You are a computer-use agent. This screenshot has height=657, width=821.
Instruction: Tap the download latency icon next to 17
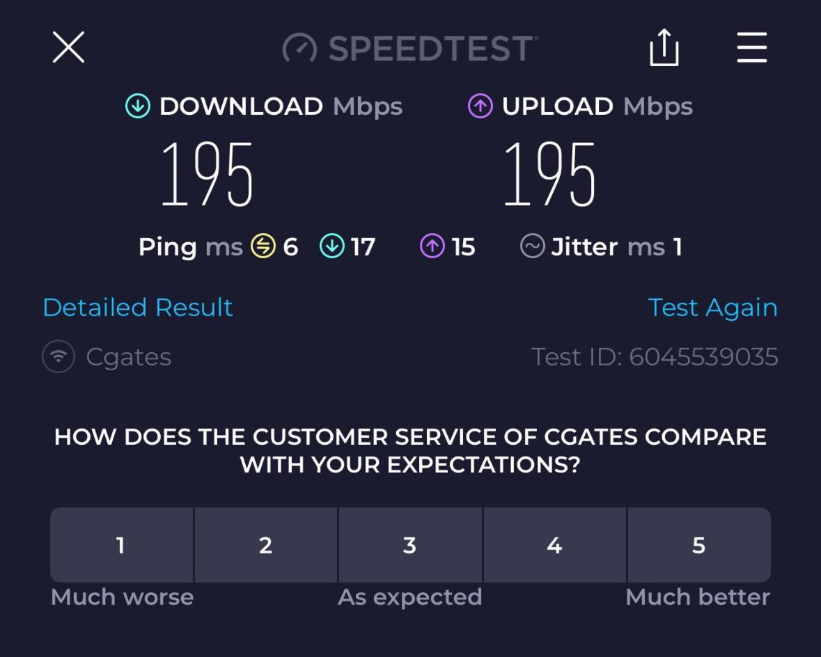pyautogui.click(x=332, y=246)
